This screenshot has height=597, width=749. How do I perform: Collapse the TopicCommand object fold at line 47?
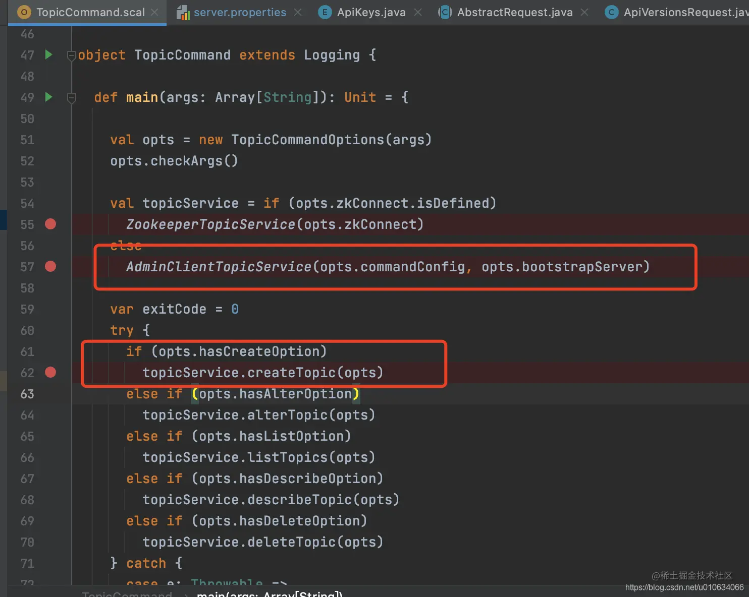(x=72, y=55)
